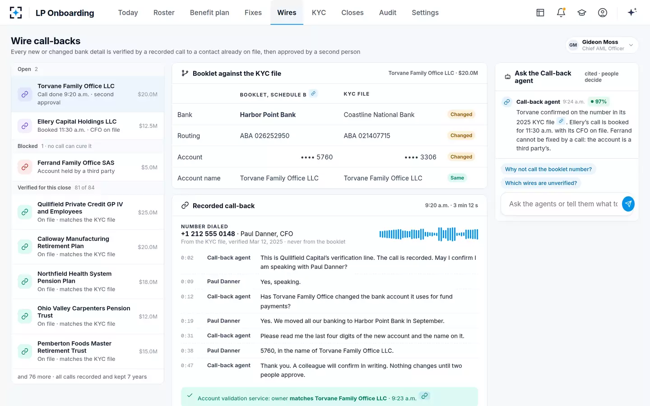The height and width of the screenshot is (406, 650).
Task: Select Ohio Valley Carpenters Pension Trust row
Action: 88,316
